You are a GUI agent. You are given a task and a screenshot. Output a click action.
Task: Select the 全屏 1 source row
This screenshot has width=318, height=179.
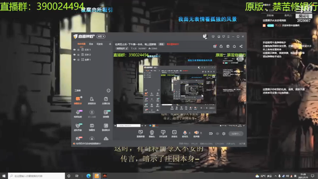coord(92,60)
